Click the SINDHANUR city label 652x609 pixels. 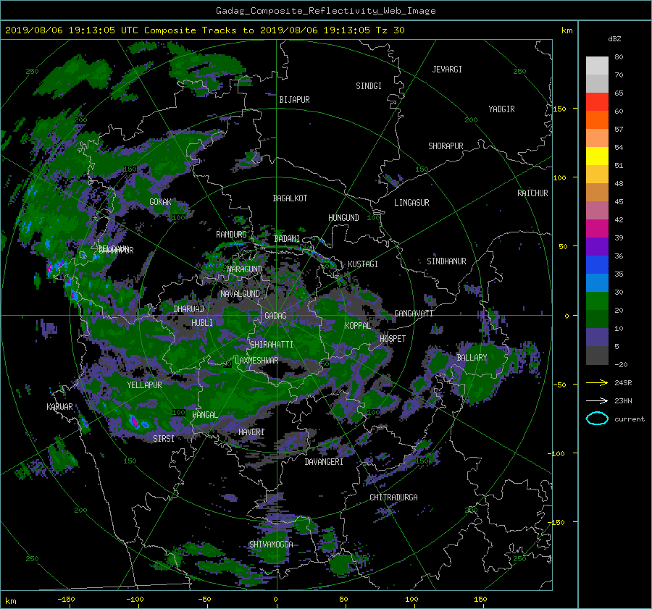pos(446,261)
